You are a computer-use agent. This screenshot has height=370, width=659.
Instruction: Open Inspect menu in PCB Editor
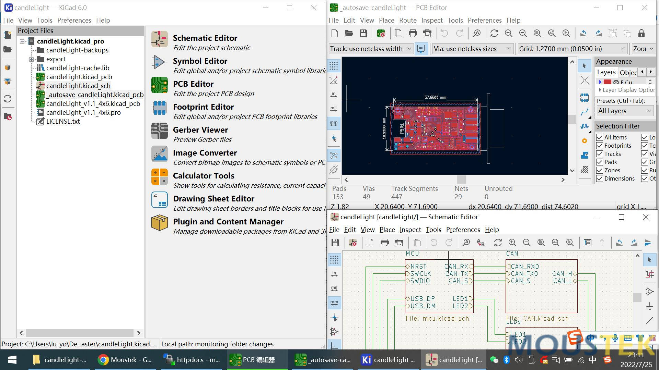pyautogui.click(x=432, y=20)
